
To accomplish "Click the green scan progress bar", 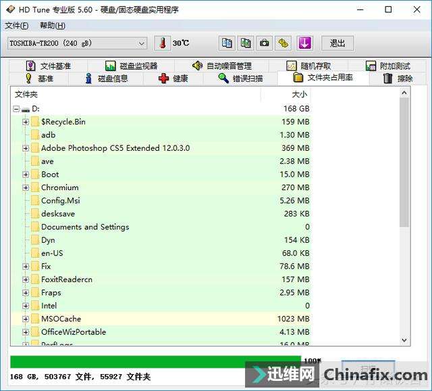I will [x=155, y=362].
